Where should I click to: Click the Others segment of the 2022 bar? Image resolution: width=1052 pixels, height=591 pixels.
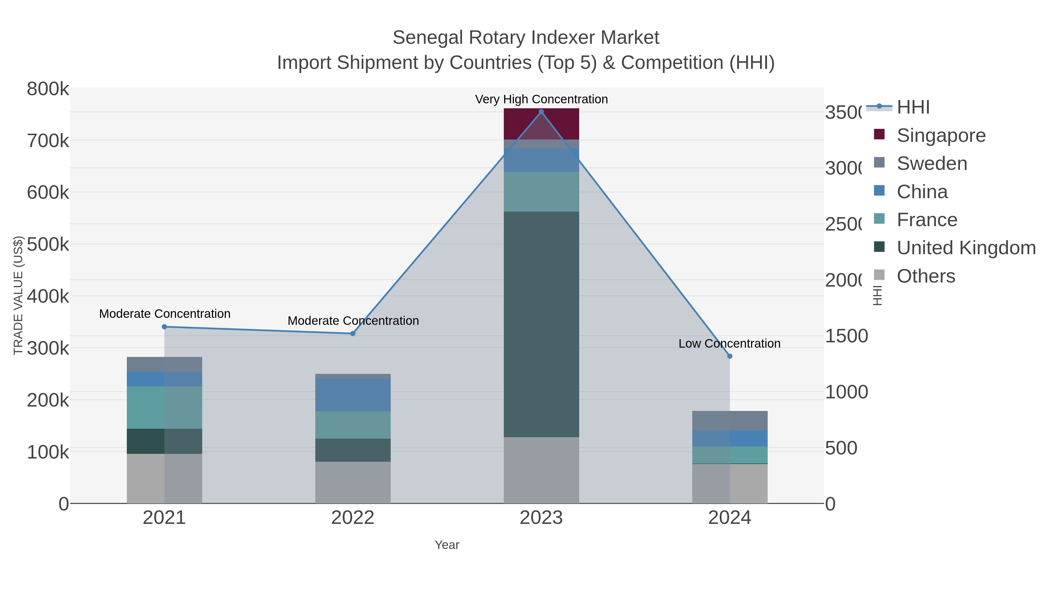pyautogui.click(x=353, y=482)
